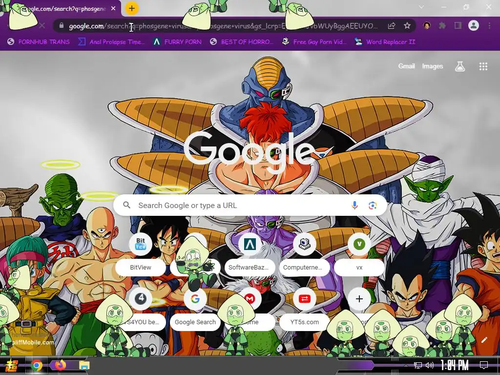
Task: Switch to Chrome in the taskbar
Action: 37,365
